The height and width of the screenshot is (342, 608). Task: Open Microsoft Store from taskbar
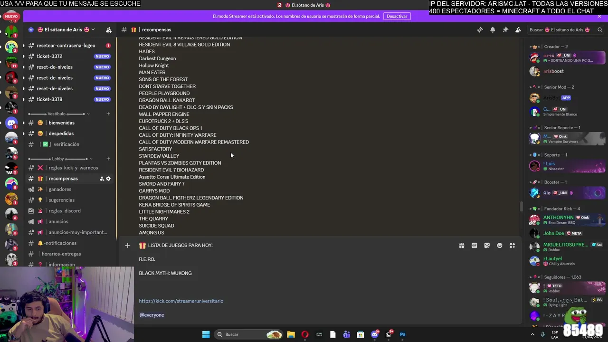(x=361, y=334)
